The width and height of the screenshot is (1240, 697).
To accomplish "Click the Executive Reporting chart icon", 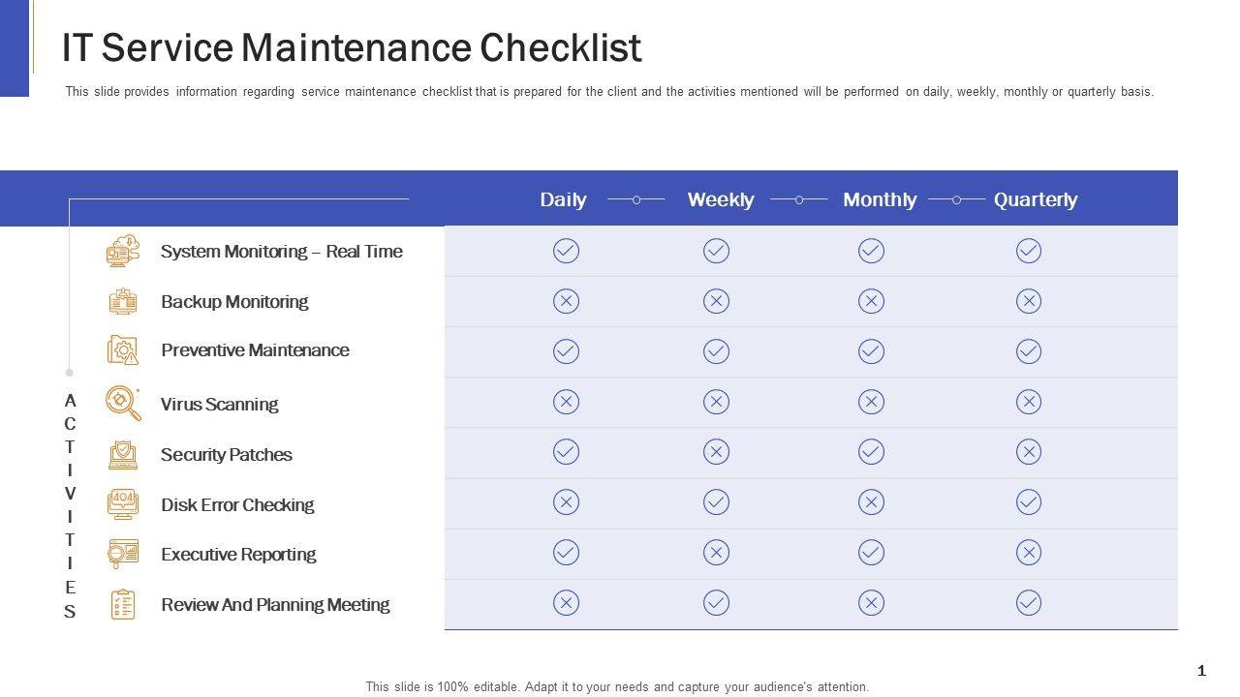I will point(123,555).
